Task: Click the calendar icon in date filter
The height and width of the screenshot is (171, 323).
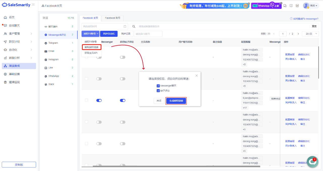Action: 125,26
